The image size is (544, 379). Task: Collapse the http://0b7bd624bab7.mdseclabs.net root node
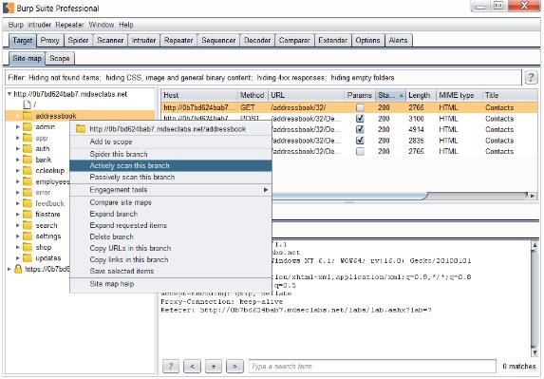coord(9,94)
